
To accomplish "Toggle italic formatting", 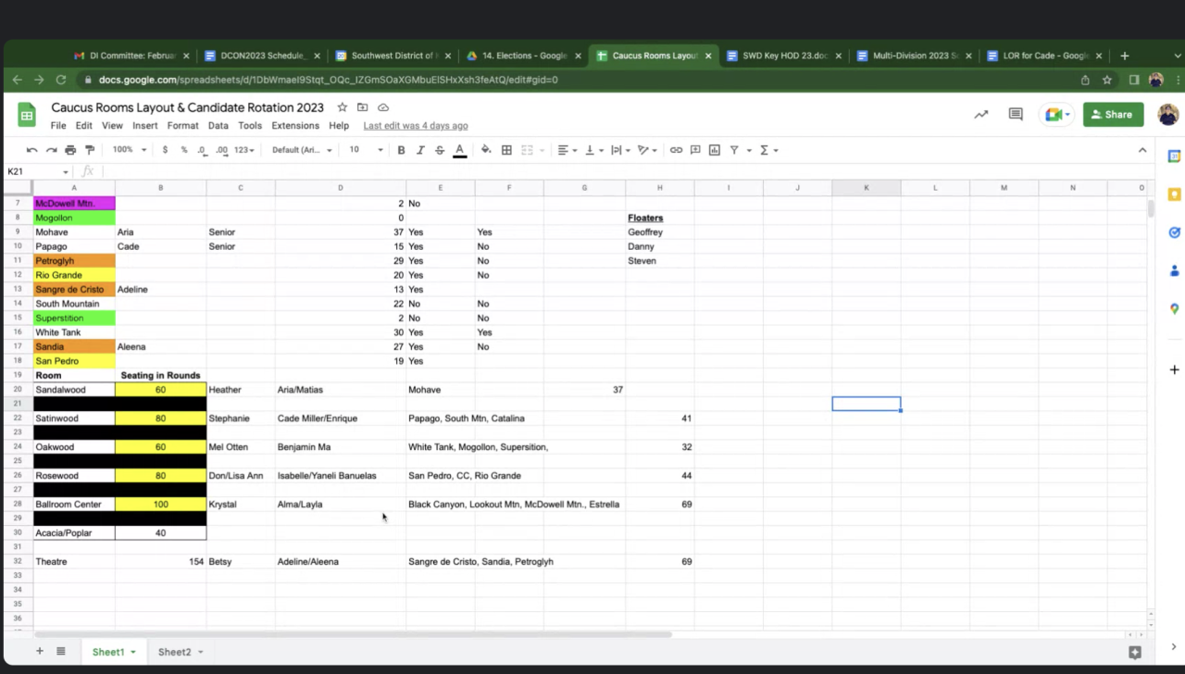I will (x=420, y=150).
